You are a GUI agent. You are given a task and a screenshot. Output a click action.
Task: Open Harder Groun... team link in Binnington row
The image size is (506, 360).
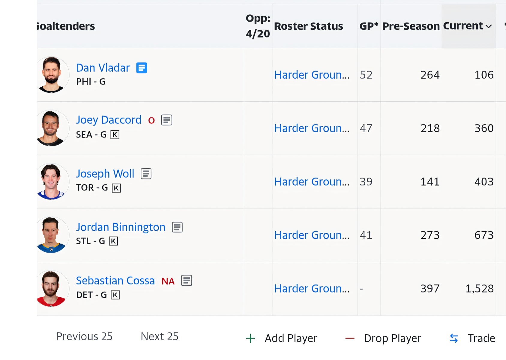tap(312, 235)
